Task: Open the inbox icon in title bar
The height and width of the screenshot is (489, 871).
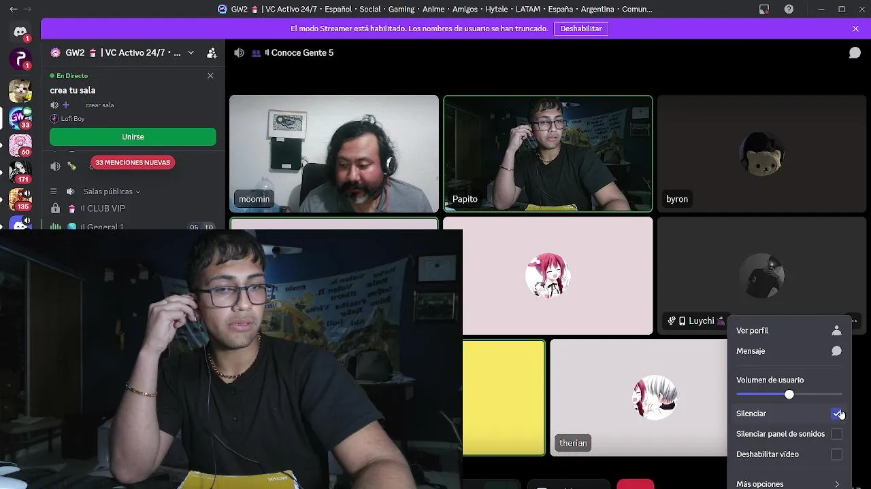Action: point(764,10)
